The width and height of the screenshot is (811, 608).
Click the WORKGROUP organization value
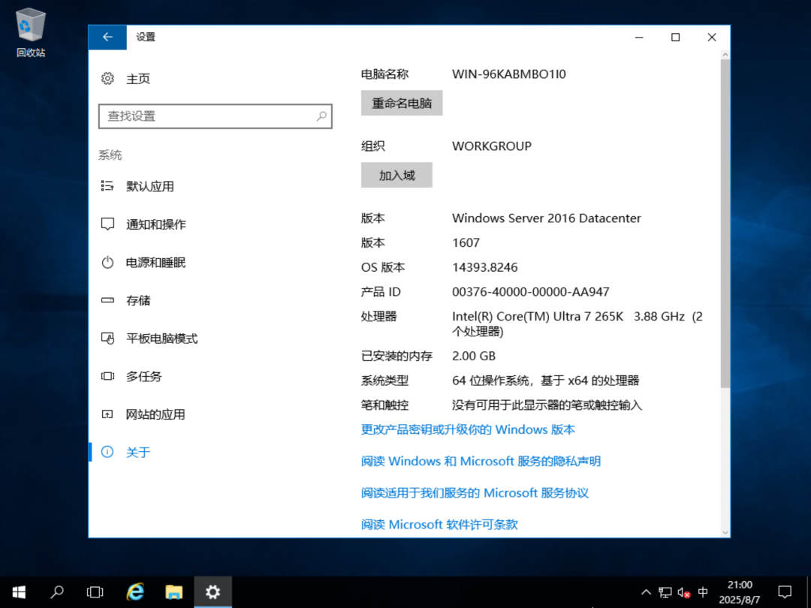point(492,146)
